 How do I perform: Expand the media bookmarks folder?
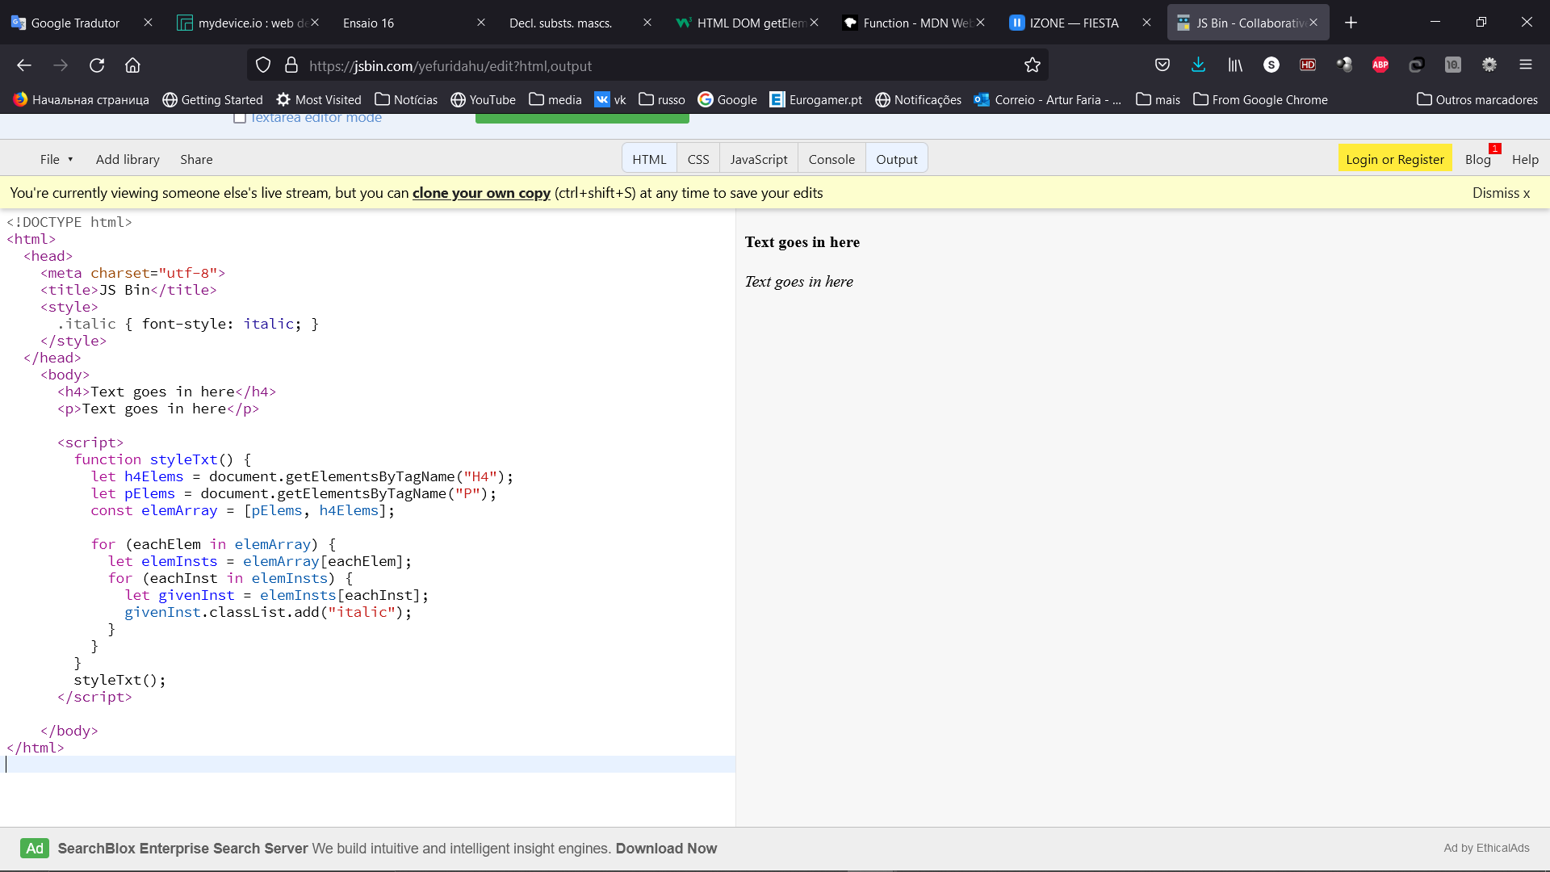pyautogui.click(x=555, y=100)
